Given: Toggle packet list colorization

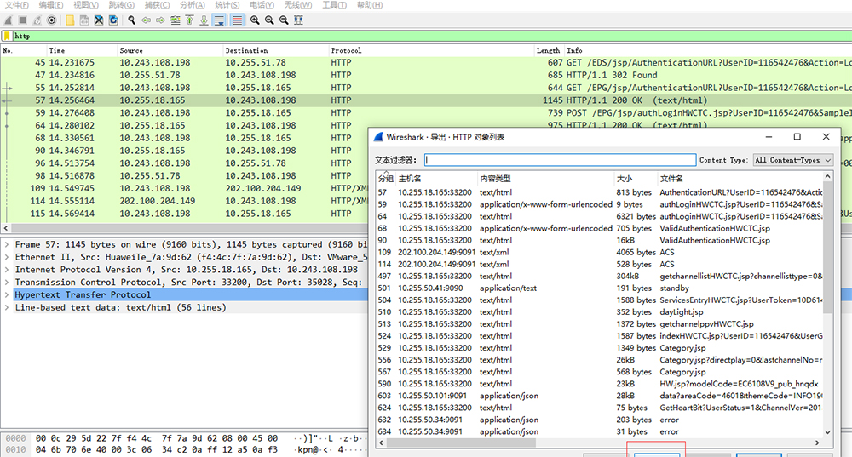Looking at the screenshot, I should (x=237, y=20).
